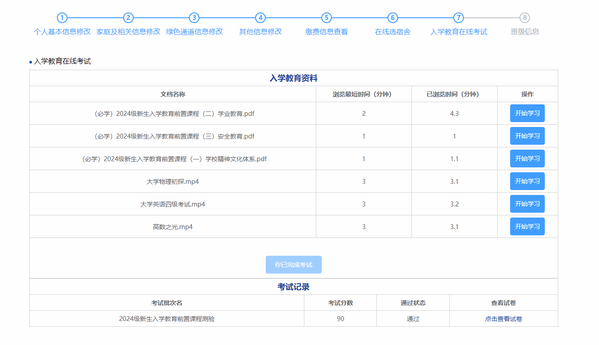Click step 7 circle icon
Image resolution: width=599 pixels, height=345 pixels.
[459, 18]
